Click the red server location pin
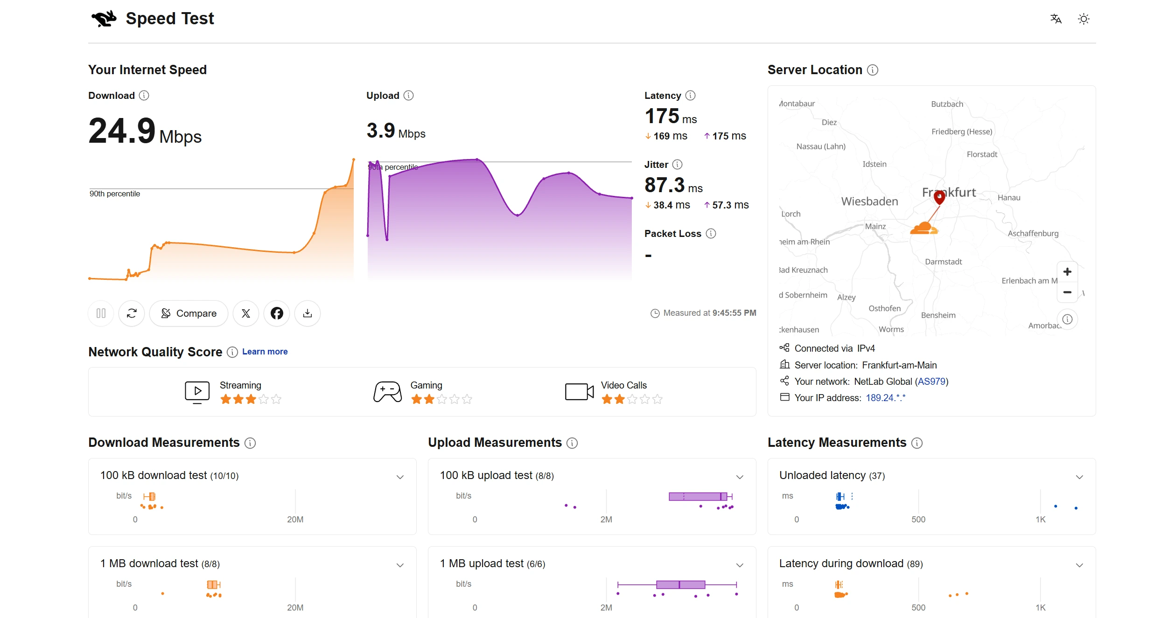Image resolution: width=1168 pixels, height=618 pixels. click(x=939, y=197)
